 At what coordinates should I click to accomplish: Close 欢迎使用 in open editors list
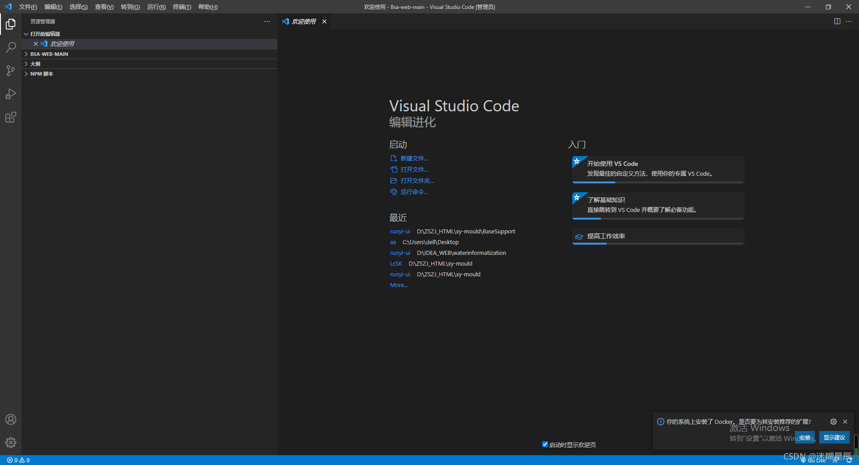click(36, 44)
